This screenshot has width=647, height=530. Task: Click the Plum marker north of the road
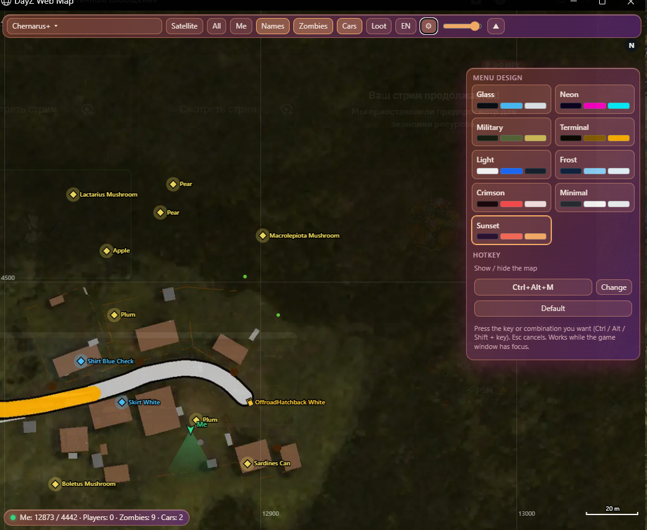(114, 315)
